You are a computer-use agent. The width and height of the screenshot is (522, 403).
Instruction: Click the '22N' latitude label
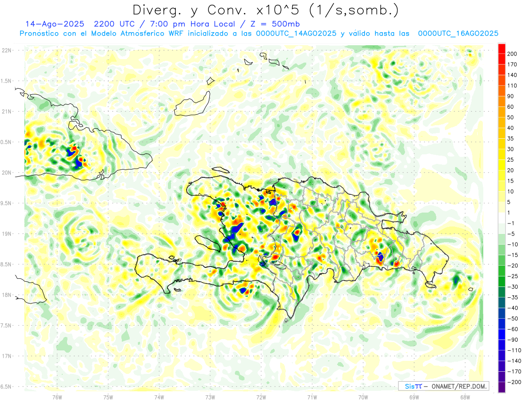(x=7, y=50)
